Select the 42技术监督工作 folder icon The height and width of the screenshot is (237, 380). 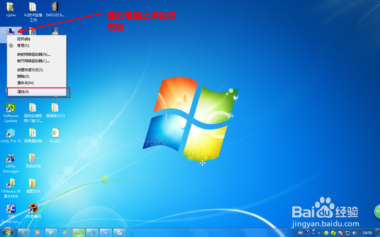33,12
